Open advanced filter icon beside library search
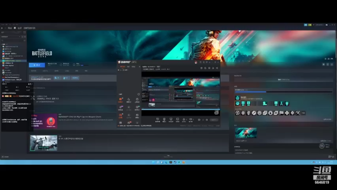Viewport: 337px width, 190px height. 24,40
